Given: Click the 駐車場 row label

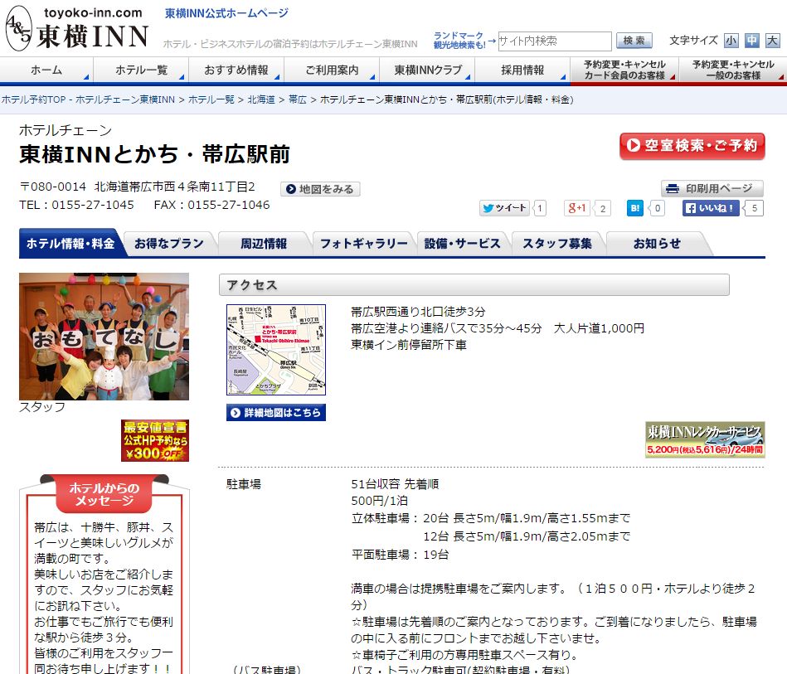Looking at the screenshot, I should [244, 484].
